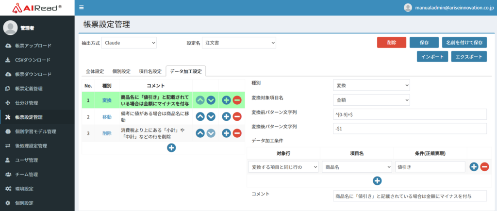Open 後処理設定管理 in sidebar
The height and width of the screenshot is (211, 497).
tap(37, 146)
